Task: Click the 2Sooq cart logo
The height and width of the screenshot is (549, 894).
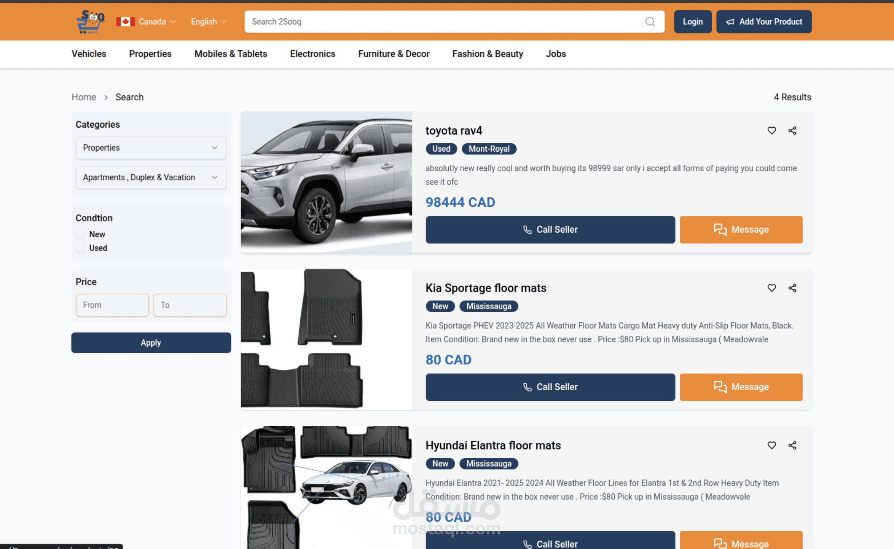Action: tap(91, 22)
